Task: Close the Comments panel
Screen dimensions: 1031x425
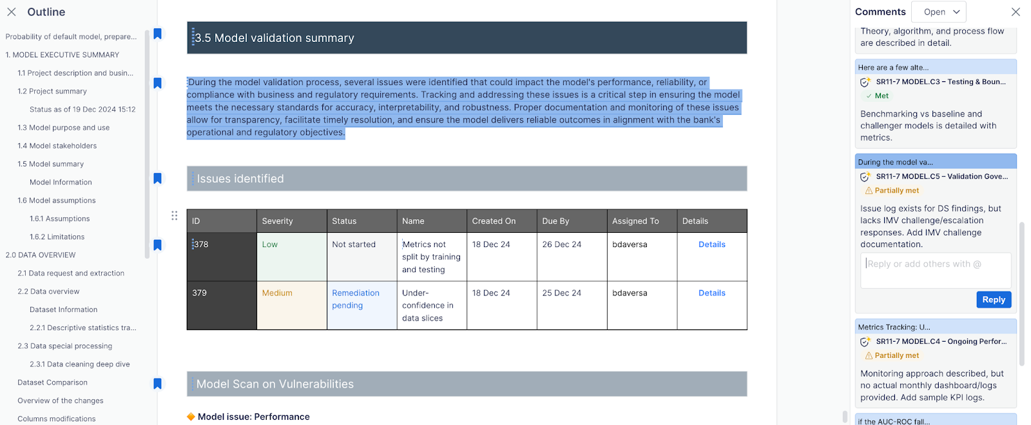Action: point(1016,12)
